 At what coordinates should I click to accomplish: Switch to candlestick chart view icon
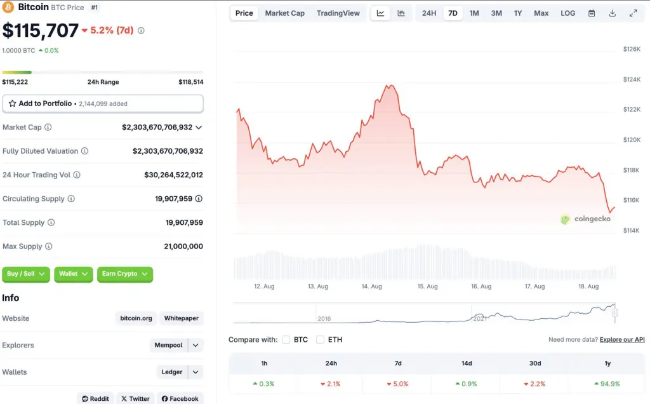click(401, 13)
